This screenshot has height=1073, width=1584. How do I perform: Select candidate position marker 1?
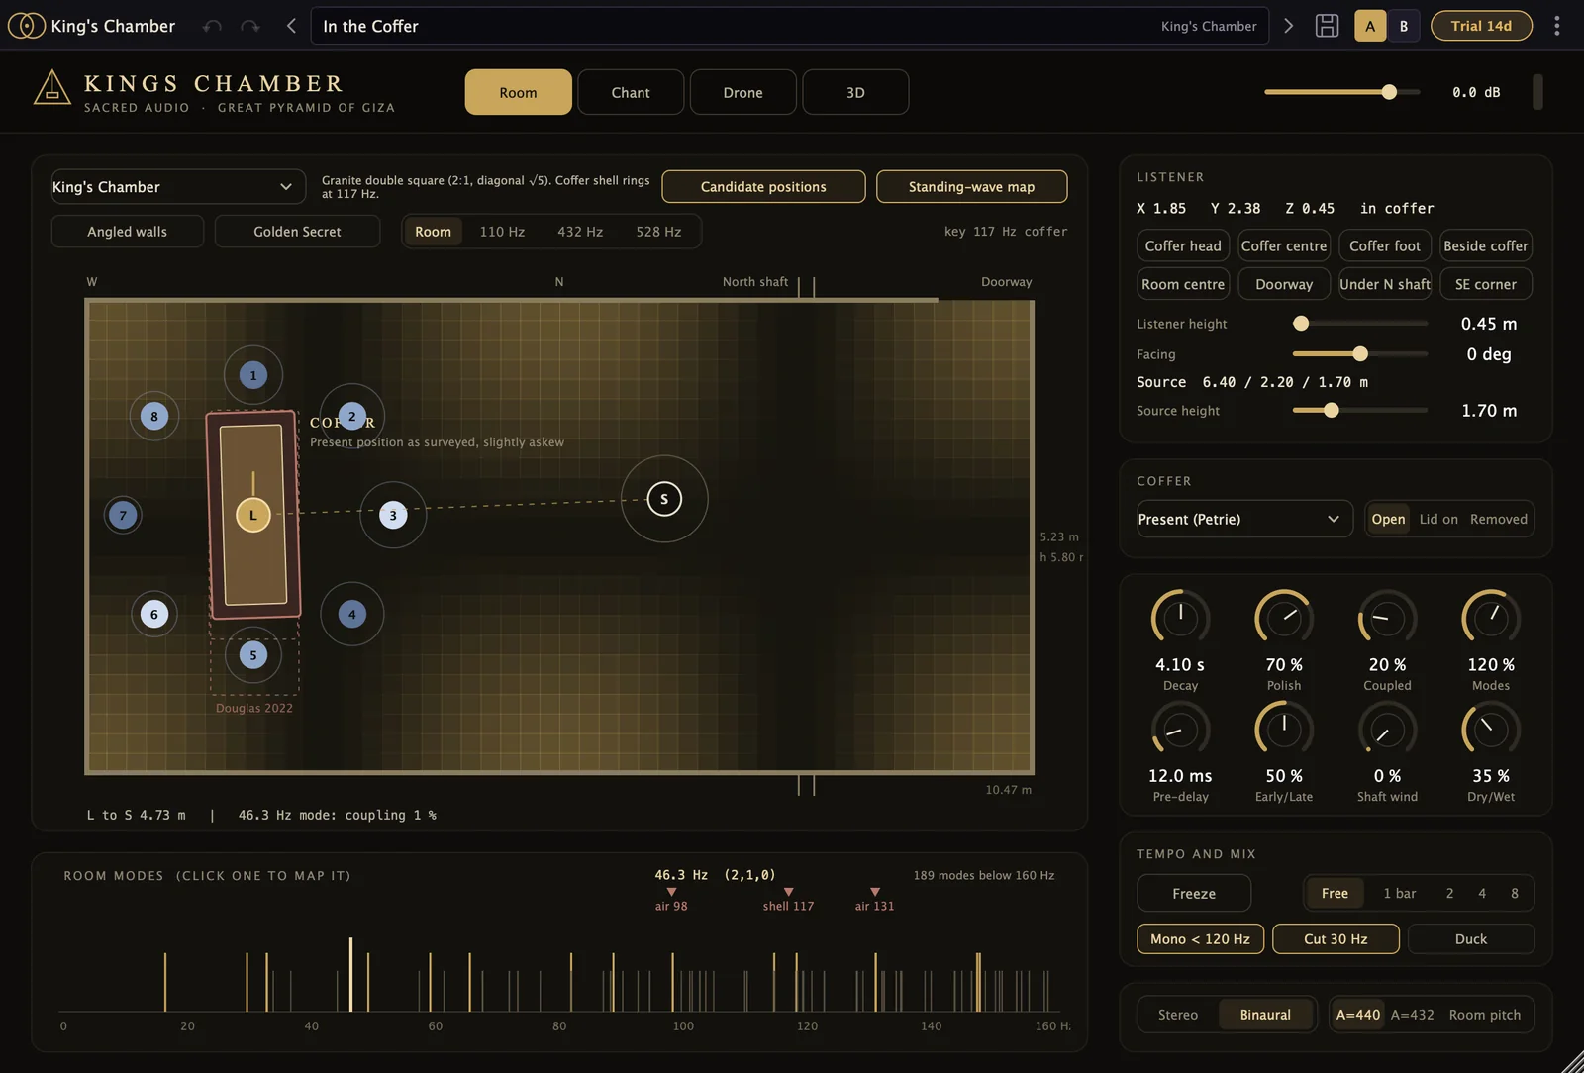click(x=253, y=375)
